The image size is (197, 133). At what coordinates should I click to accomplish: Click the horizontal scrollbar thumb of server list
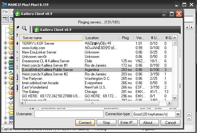92,103
